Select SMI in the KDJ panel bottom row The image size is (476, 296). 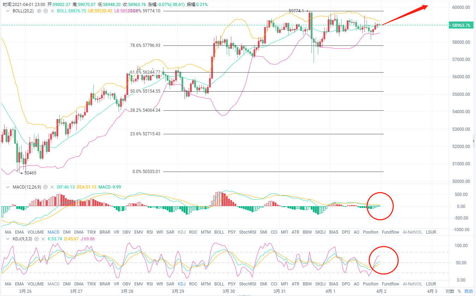[263, 284]
